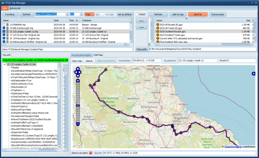Collapse the 15 132 Langley Castle x2.trip tree node
Screen dimensions: 259x158
[4, 64]
